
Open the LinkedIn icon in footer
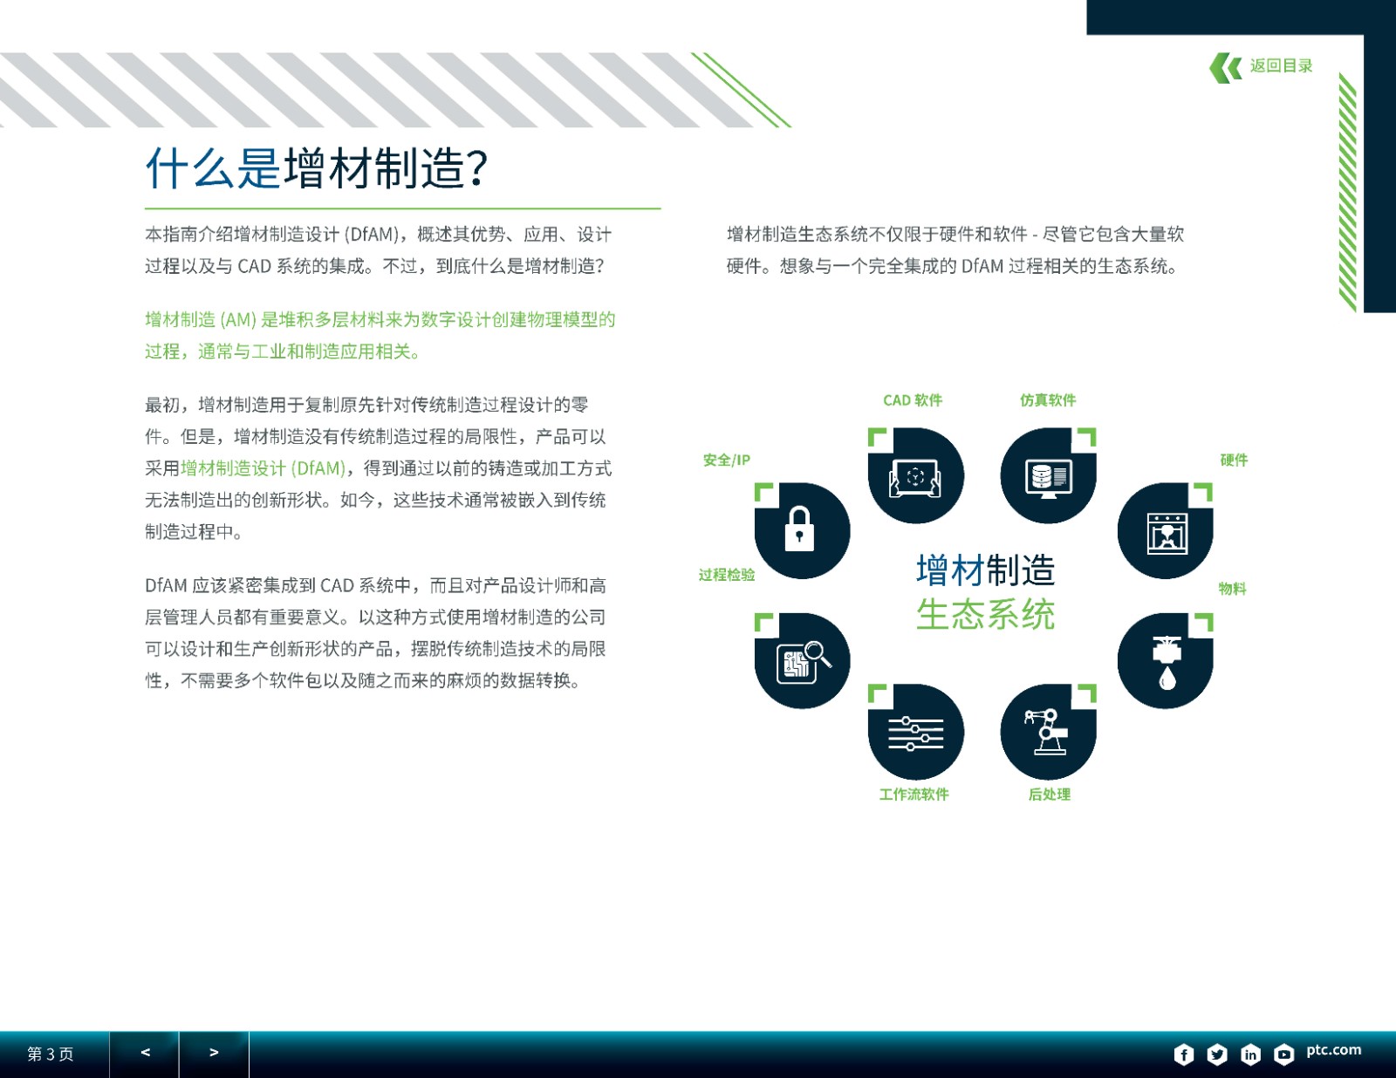(1250, 1054)
